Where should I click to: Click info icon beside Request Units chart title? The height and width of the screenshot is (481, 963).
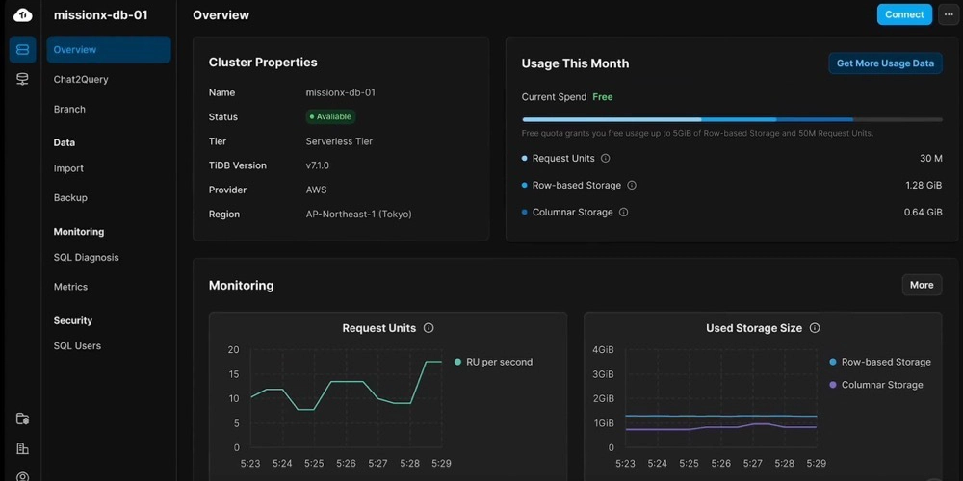(429, 328)
